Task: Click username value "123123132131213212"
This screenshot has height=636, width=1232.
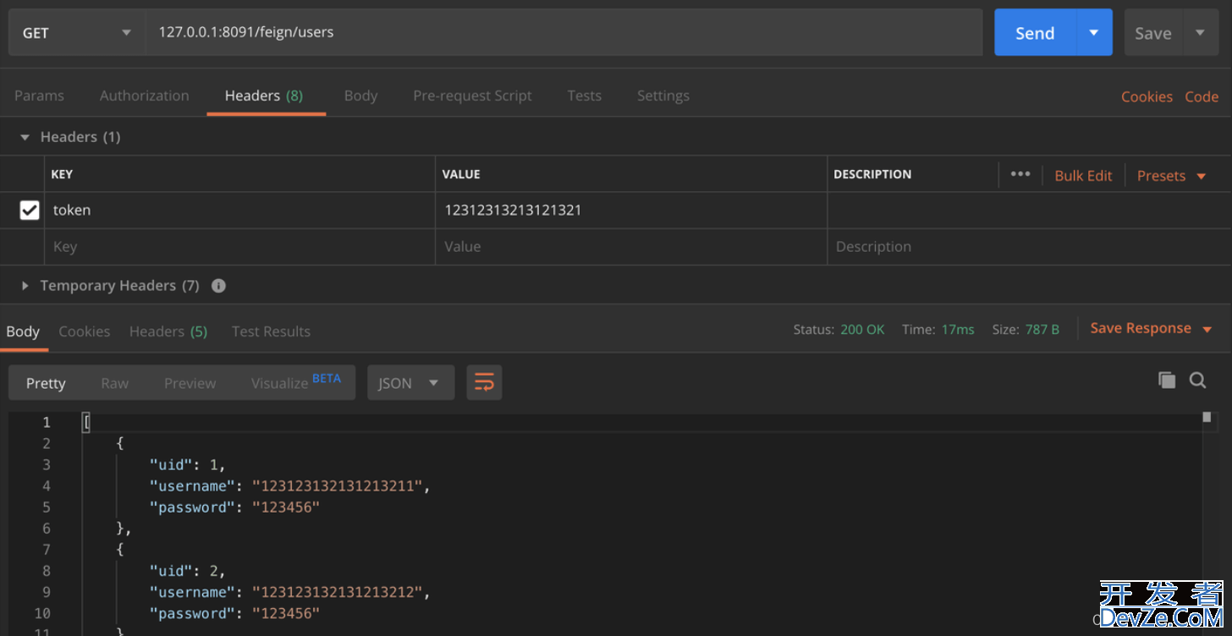Action: point(338,592)
